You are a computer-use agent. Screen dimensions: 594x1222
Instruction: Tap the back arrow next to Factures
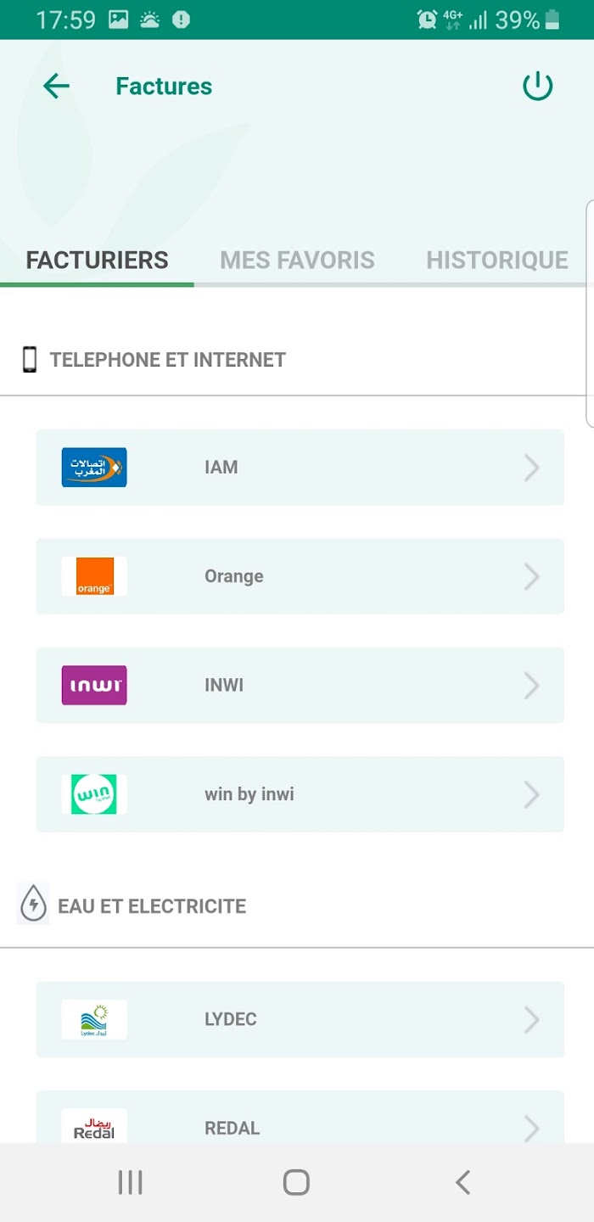pos(56,86)
